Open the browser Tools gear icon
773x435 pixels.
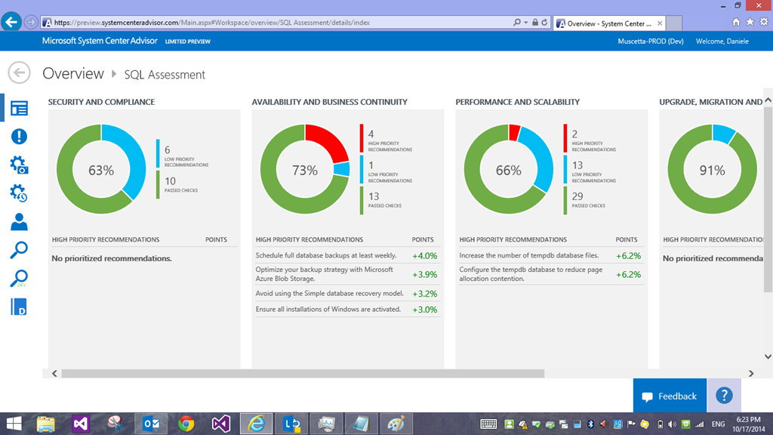click(x=764, y=22)
